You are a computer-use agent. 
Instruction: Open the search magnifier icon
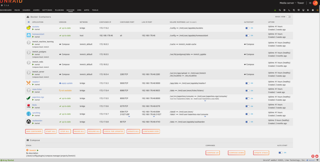[280, 10]
